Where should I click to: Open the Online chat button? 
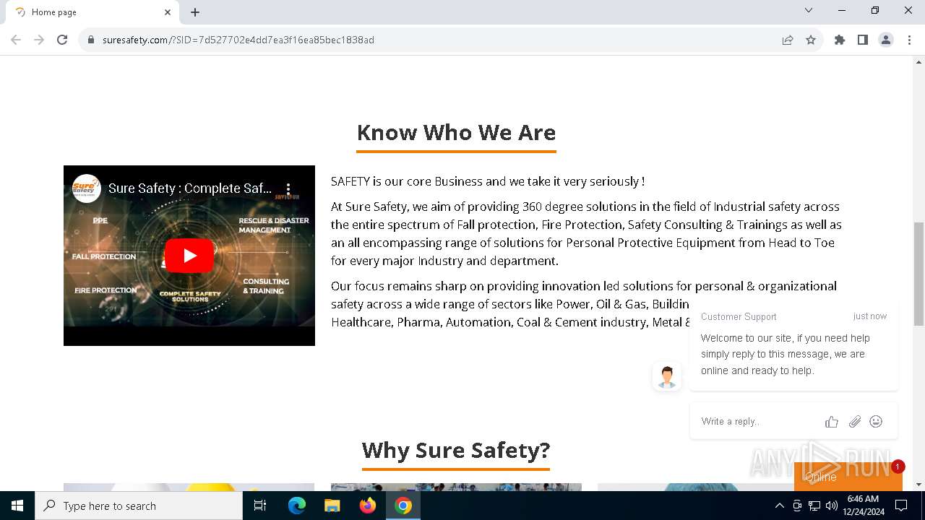click(848, 477)
